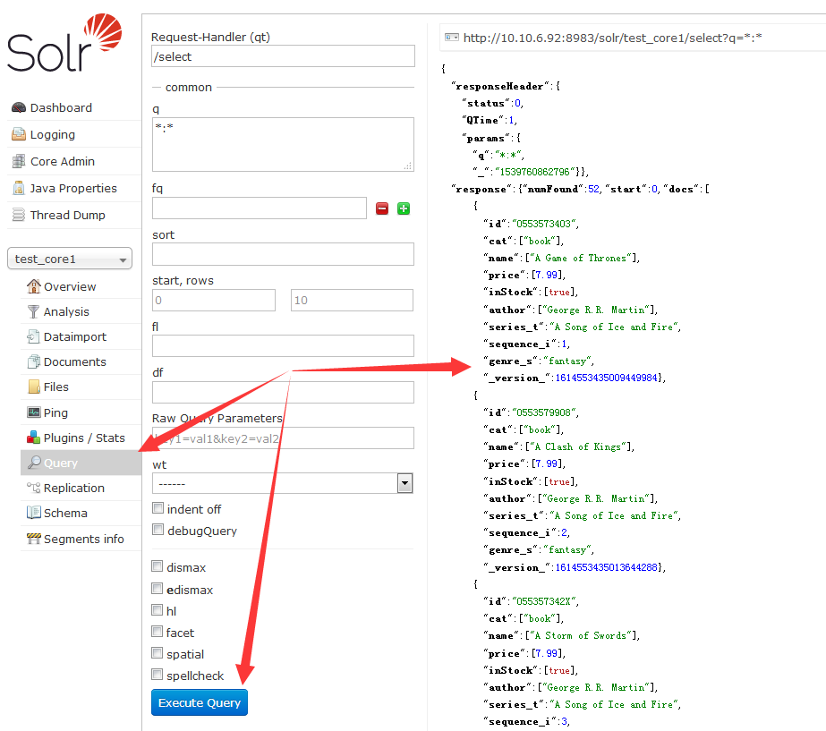The width and height of the screenshot is (826, 731).
Task: Click the Files folder icon
Action: click(x=34, y=387)
